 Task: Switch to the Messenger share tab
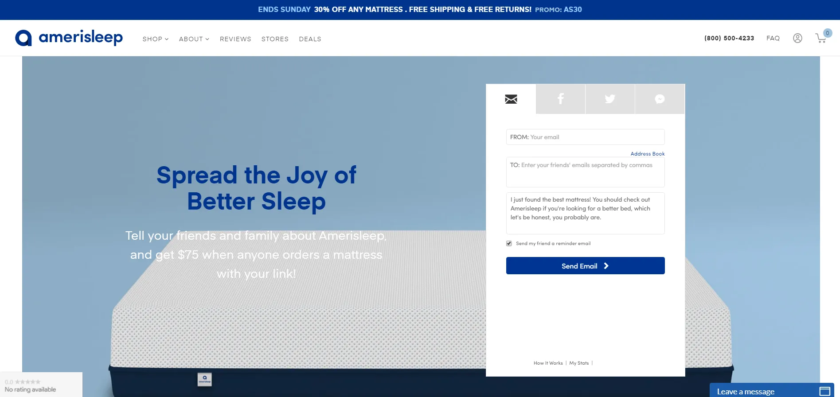pyautogui.click(x=660, y=99)
